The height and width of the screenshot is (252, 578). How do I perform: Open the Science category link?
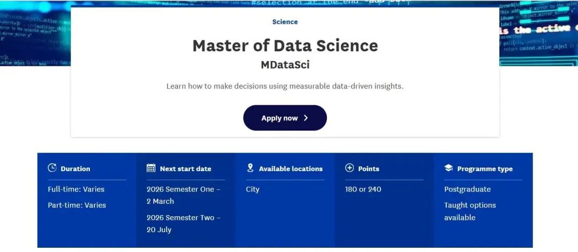coord(285,22)
